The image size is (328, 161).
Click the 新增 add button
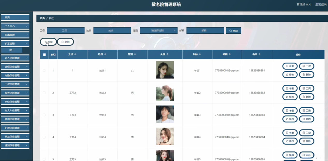click(x=48, y=42)
